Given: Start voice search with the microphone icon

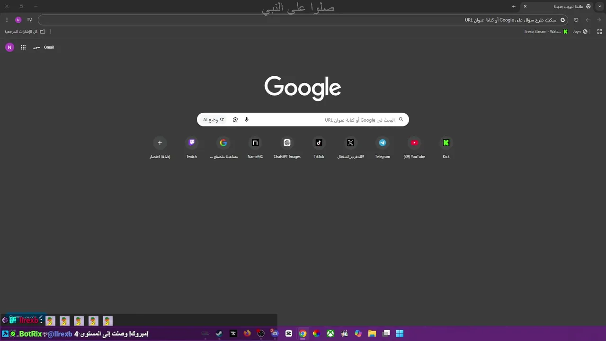Looking at the screenshot, I should [247, 120].
